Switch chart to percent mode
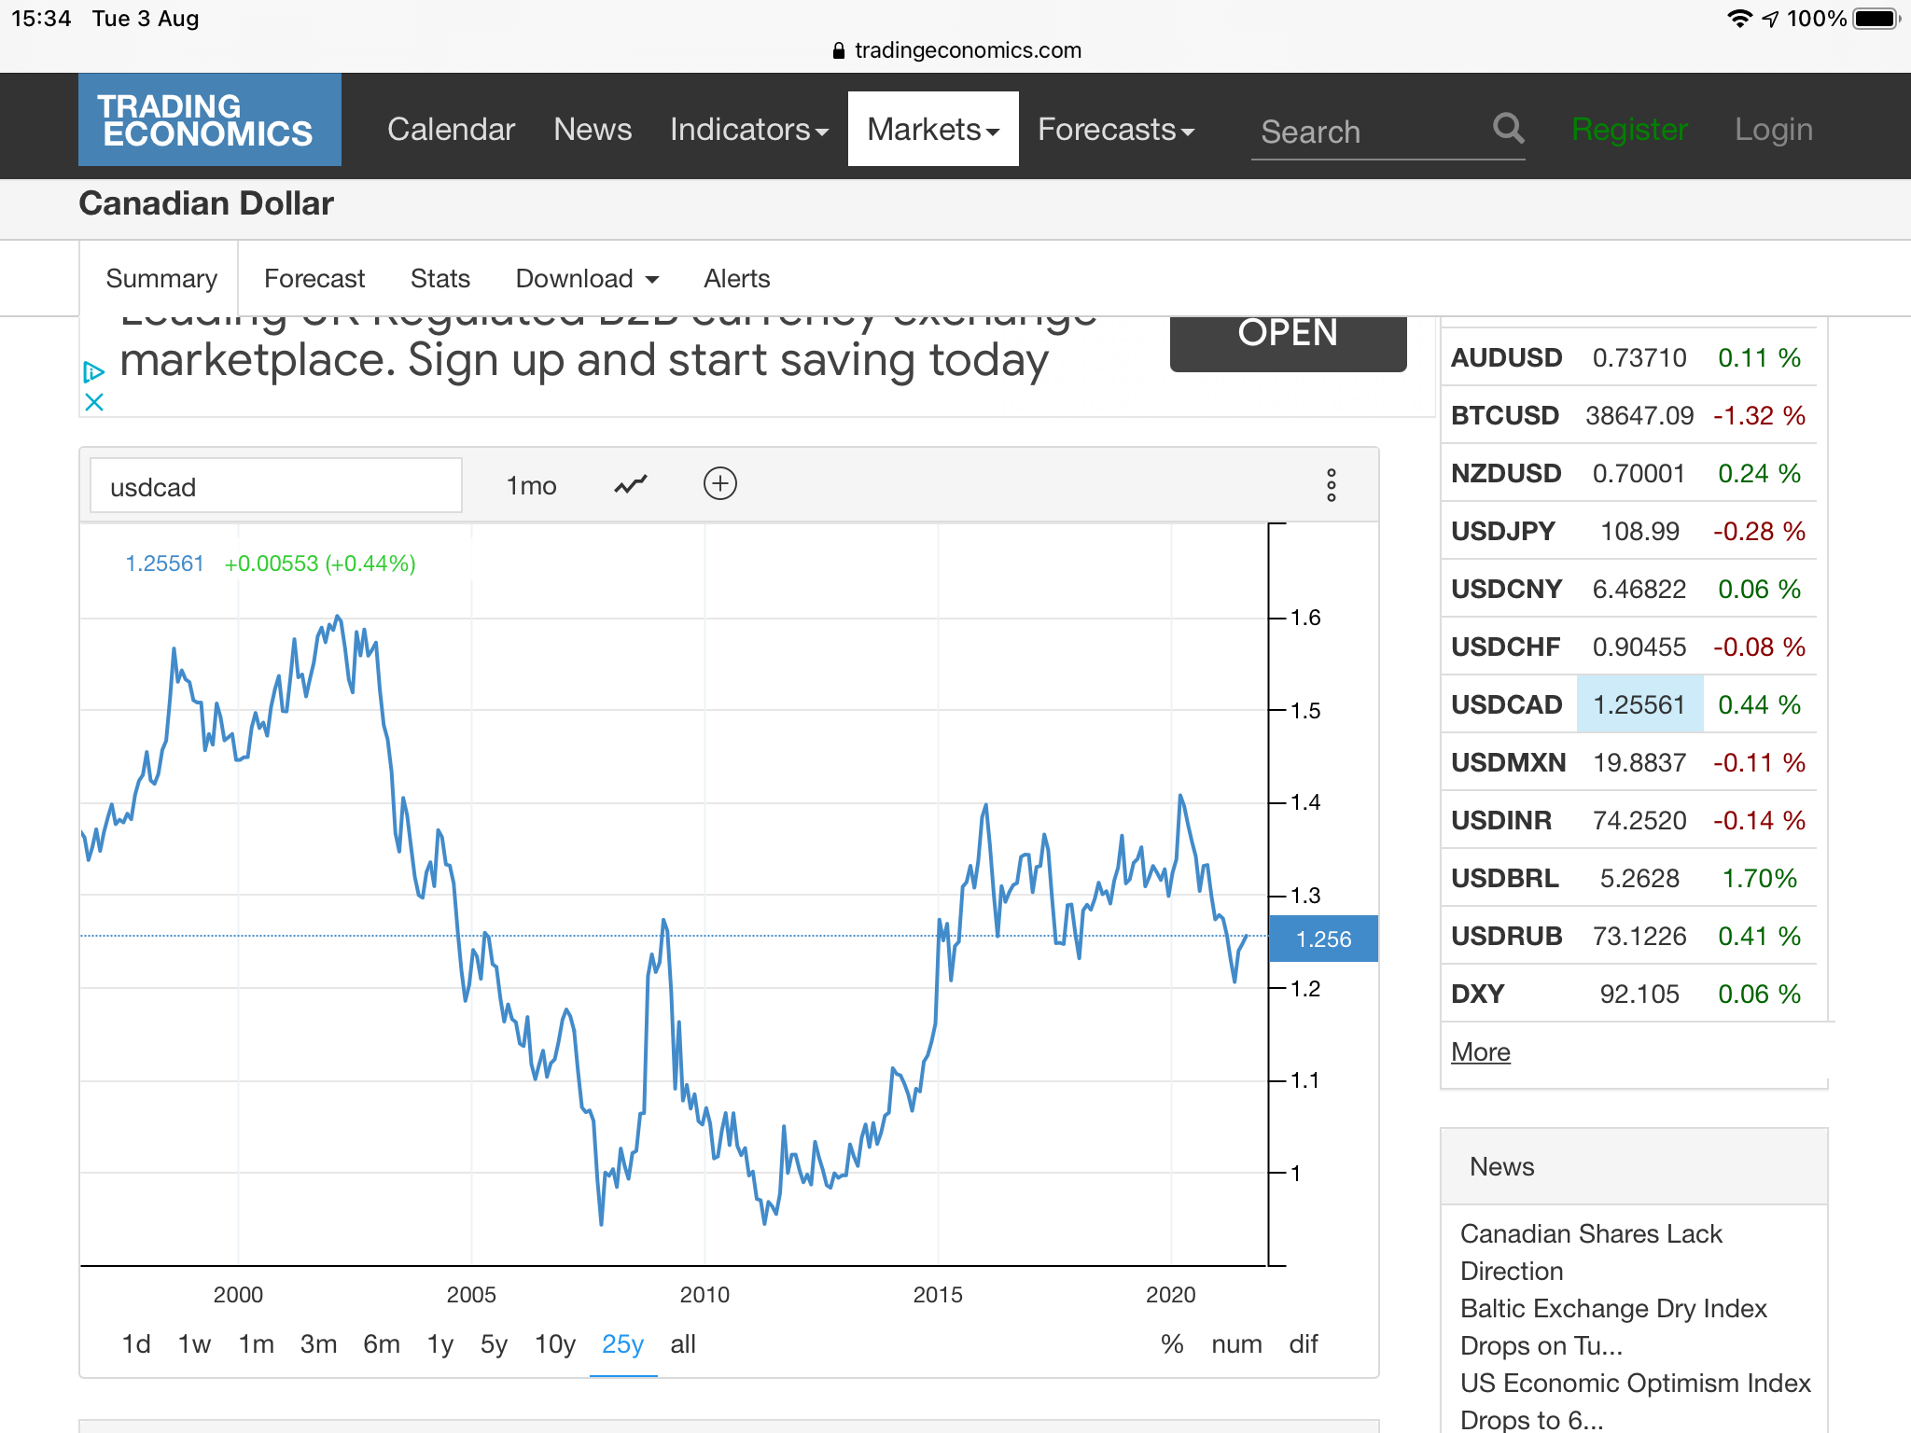Screen dimensions: 1911x1433 tap(1172, 1343)
